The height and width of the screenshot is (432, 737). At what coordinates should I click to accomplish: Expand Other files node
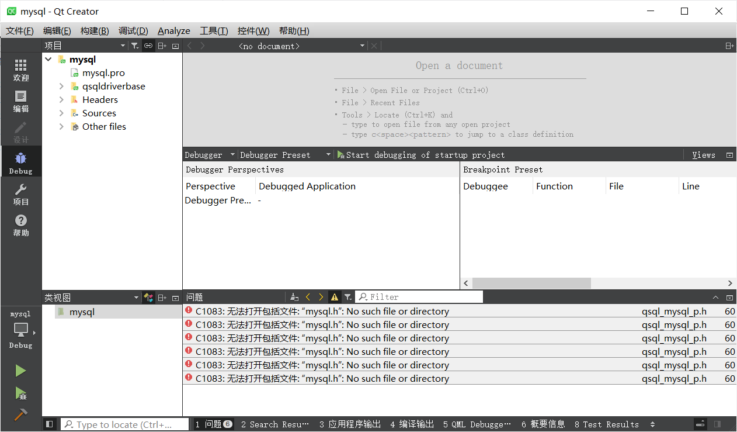point(61,127)
